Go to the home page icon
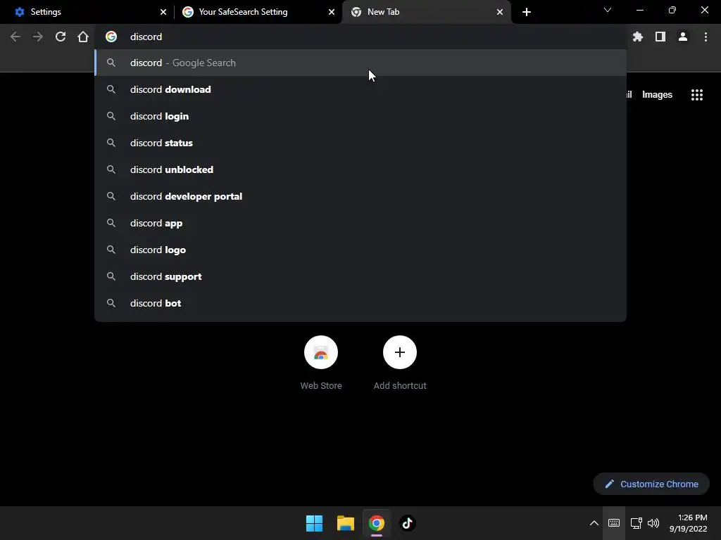 83,37
